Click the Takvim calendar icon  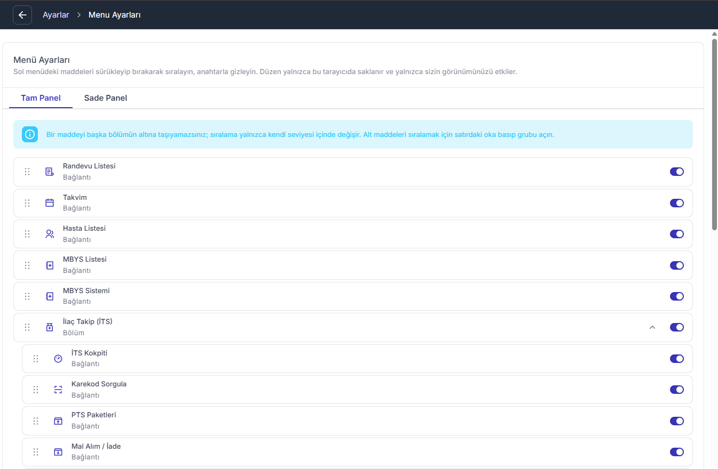[x=50, y=203]
